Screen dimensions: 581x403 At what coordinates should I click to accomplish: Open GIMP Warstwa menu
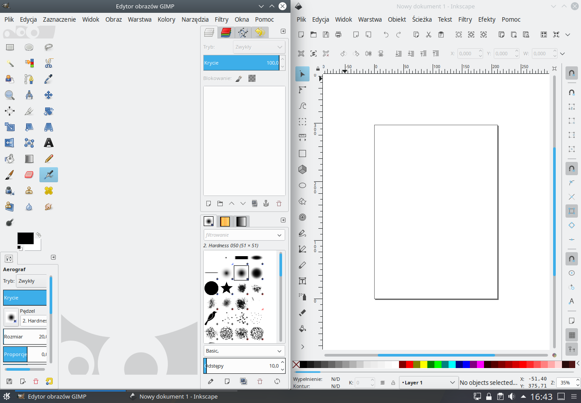(x=139, y=19)
